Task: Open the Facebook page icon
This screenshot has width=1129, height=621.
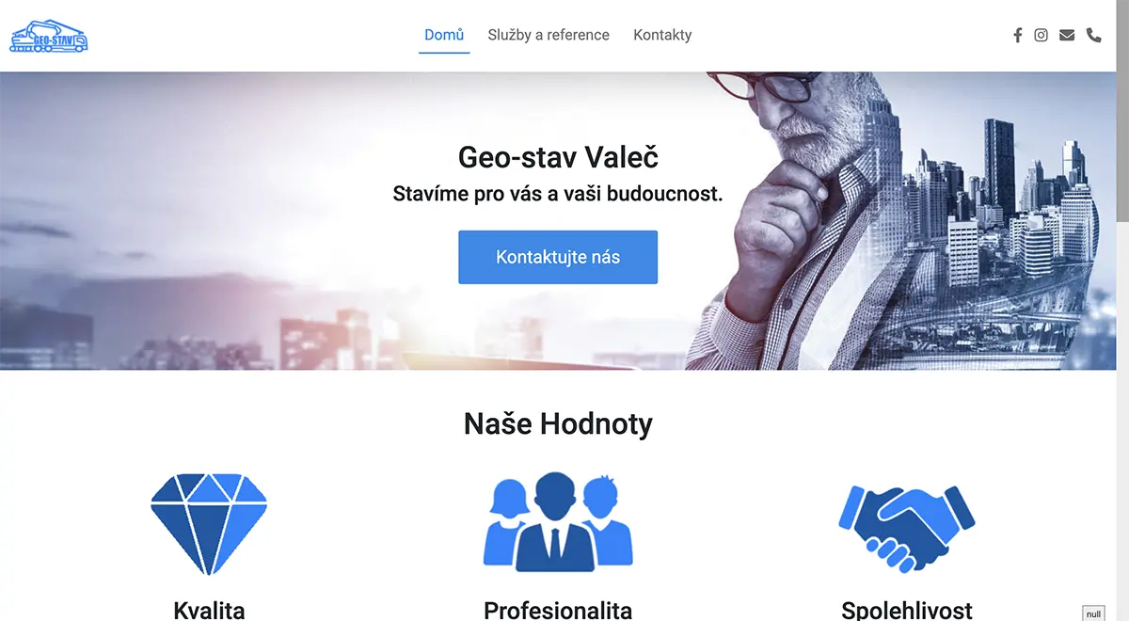Action: [x=1017, y=35]
